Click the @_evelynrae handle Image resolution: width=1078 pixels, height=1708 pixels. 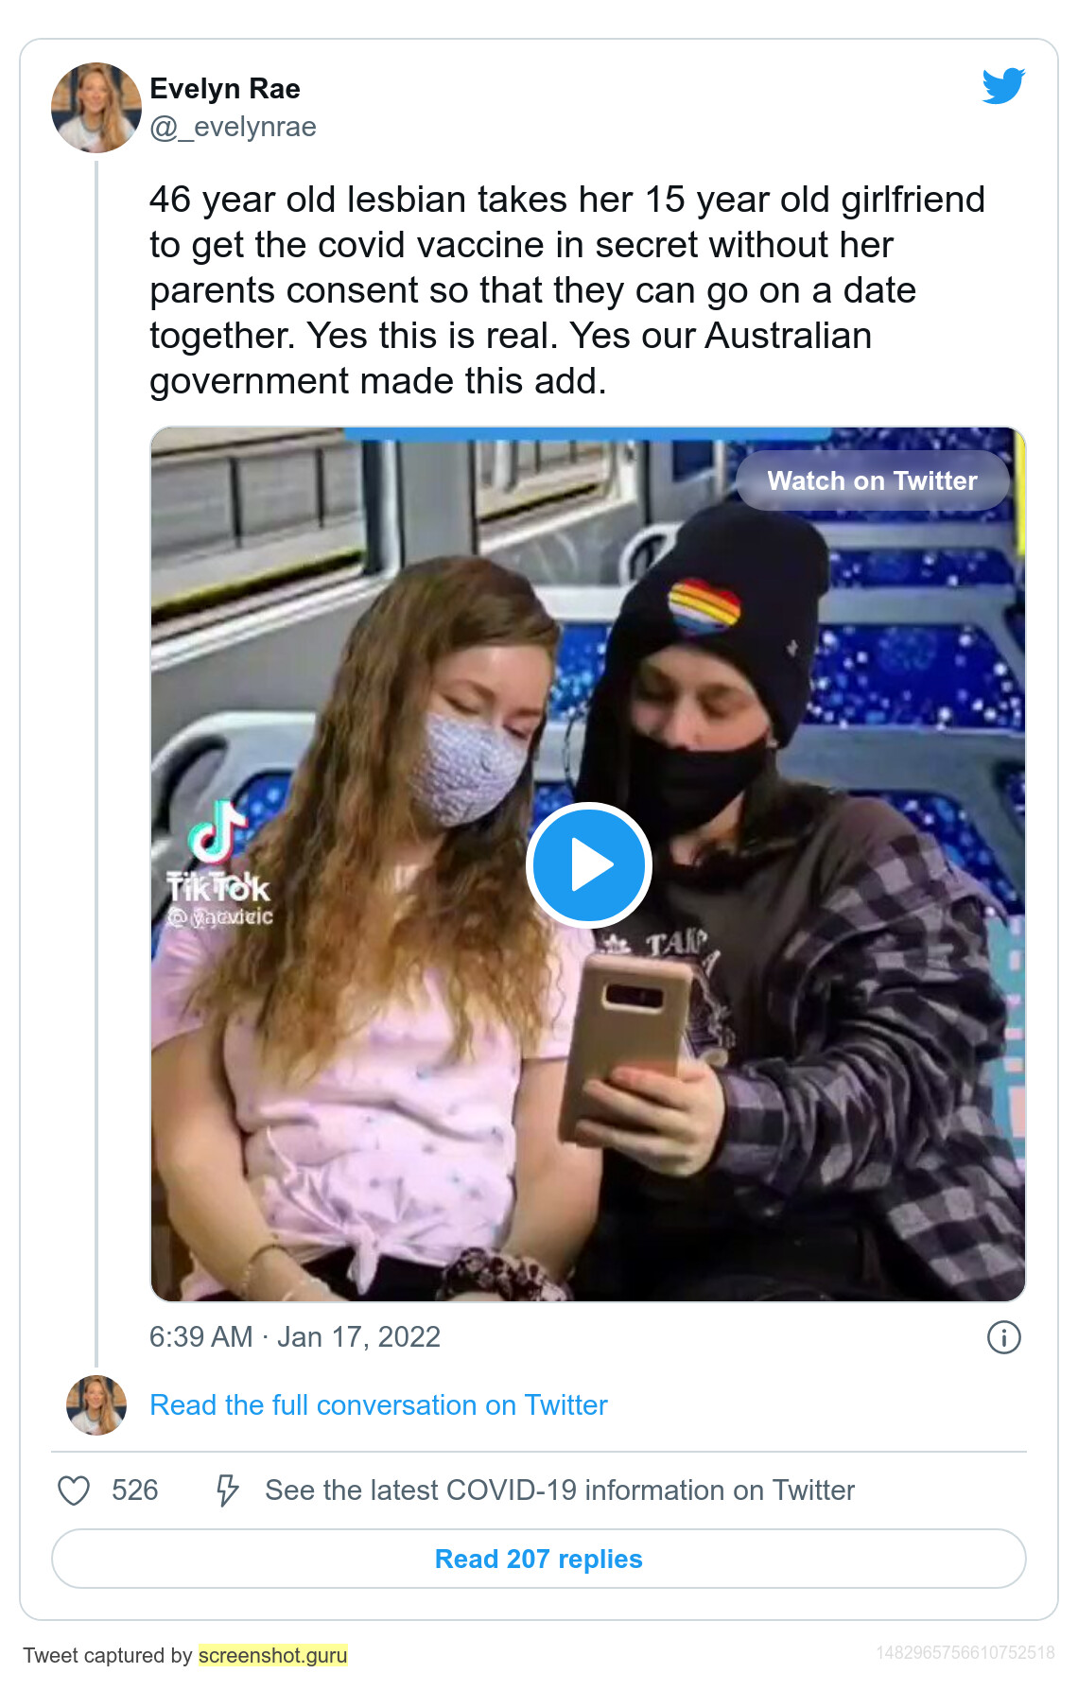[233, 127]
